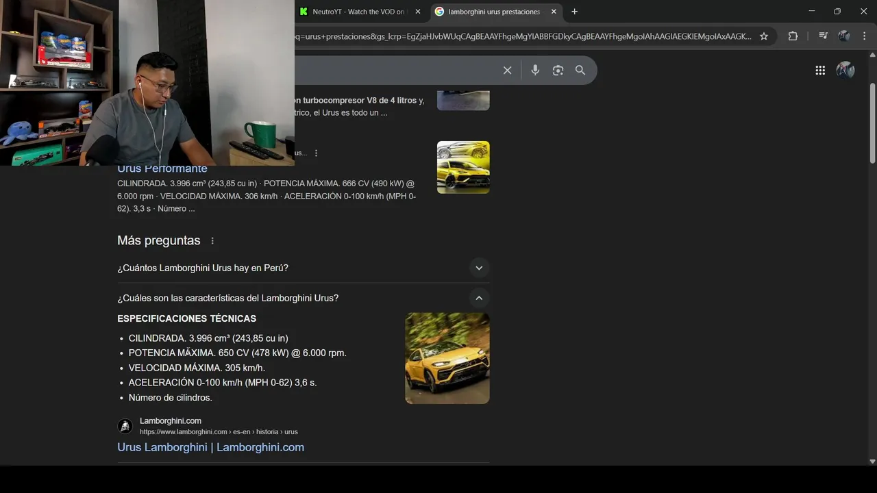Open the yellow Urus driving image in specifications
The height and width of the screenshot is (493, 877).
447,358
